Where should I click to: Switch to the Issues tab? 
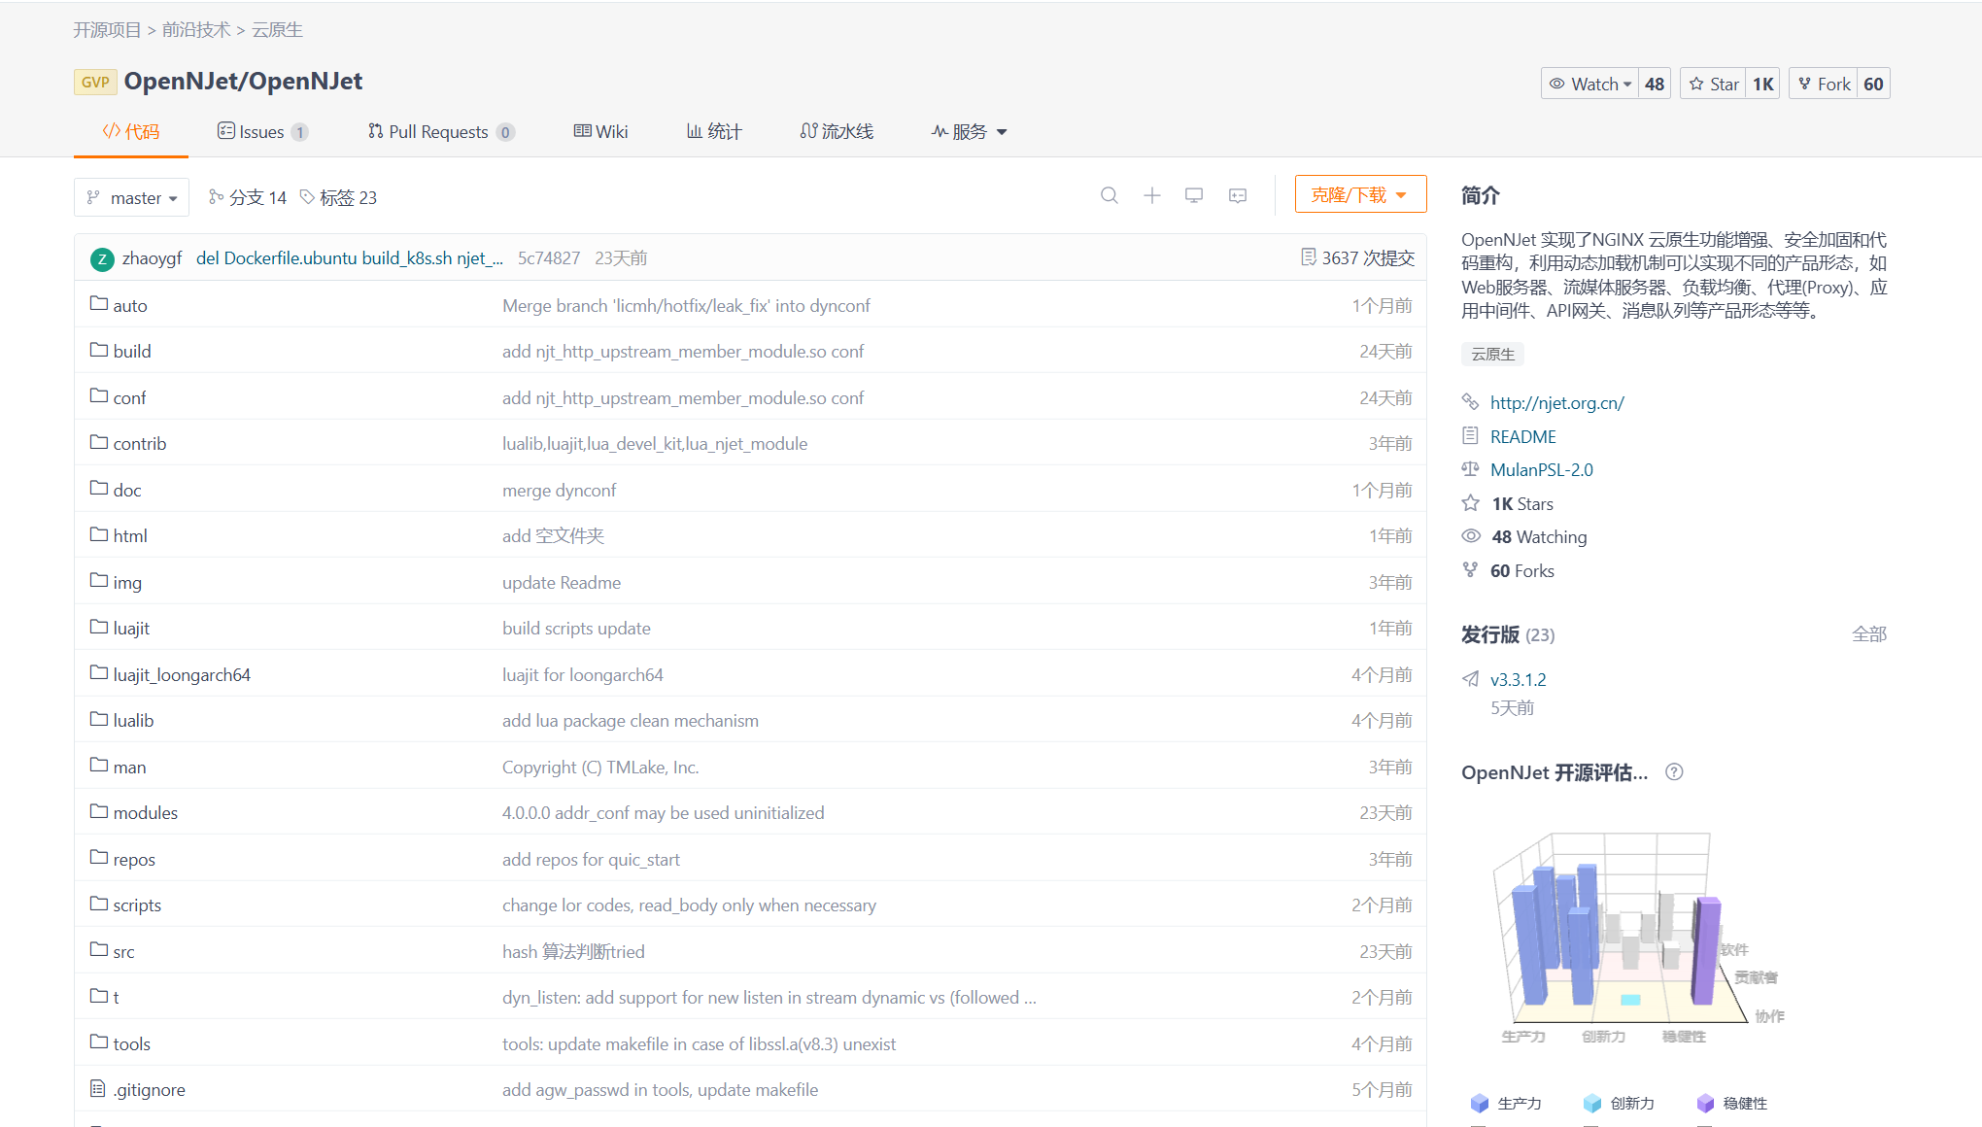click(x=262, y=131)
